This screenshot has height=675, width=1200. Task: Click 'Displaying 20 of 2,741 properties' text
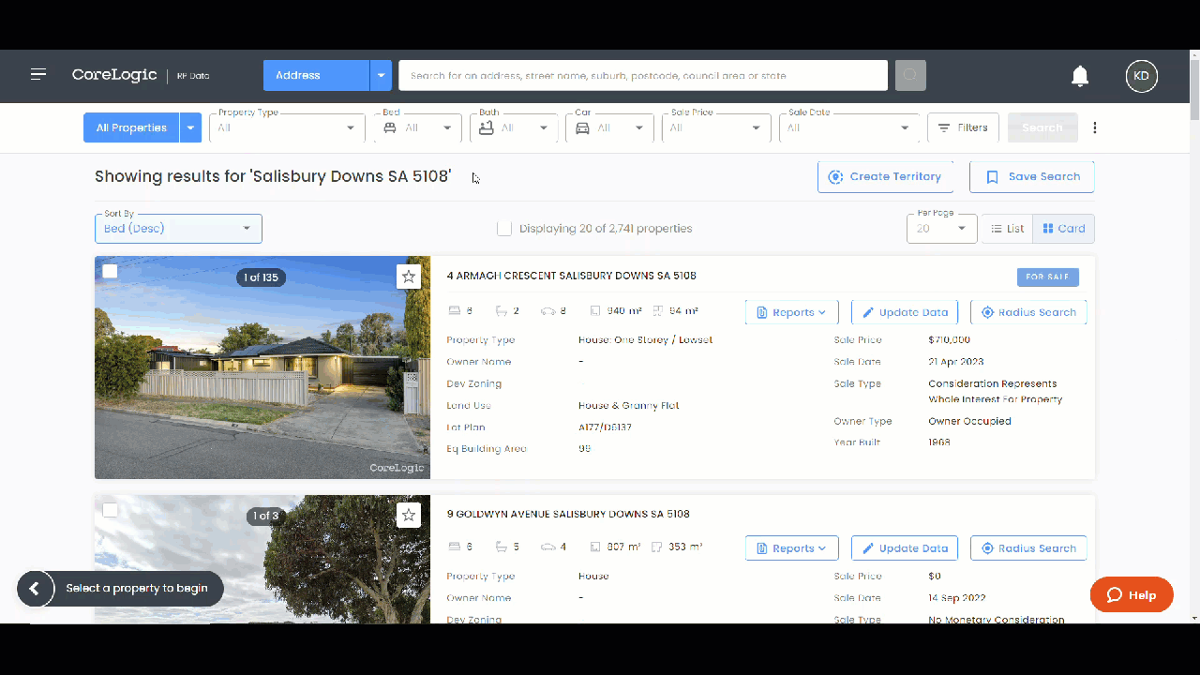pos(606,228)
